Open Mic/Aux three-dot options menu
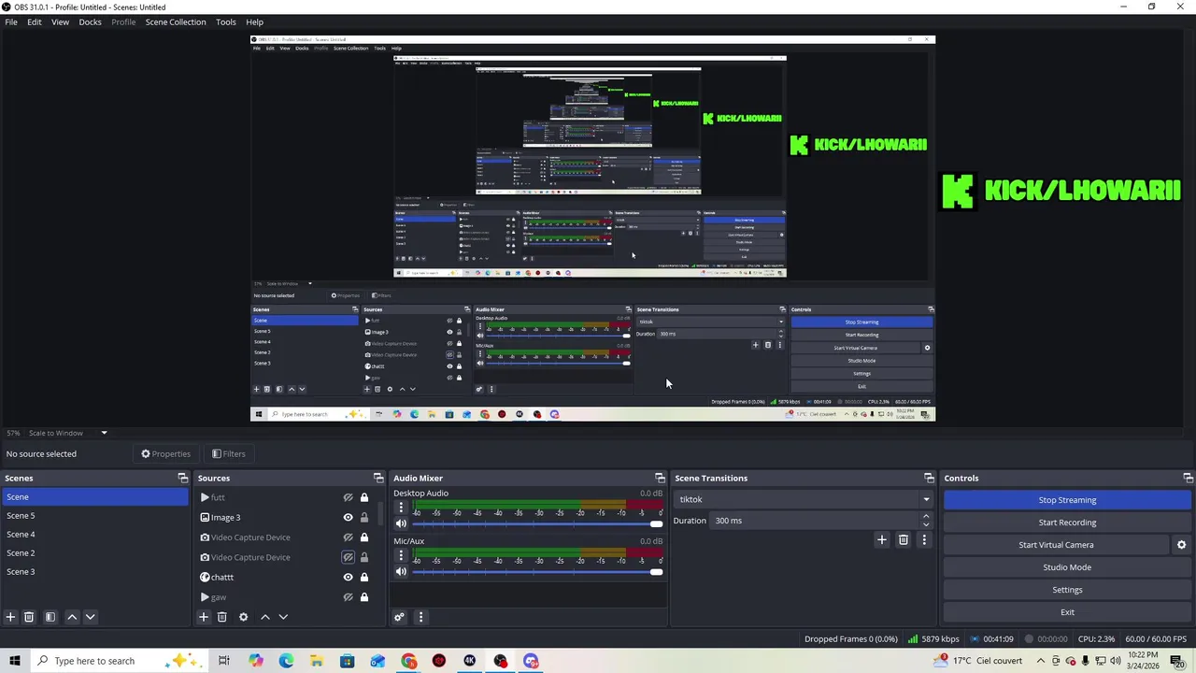1196x673 pixels. pos(401,555)
